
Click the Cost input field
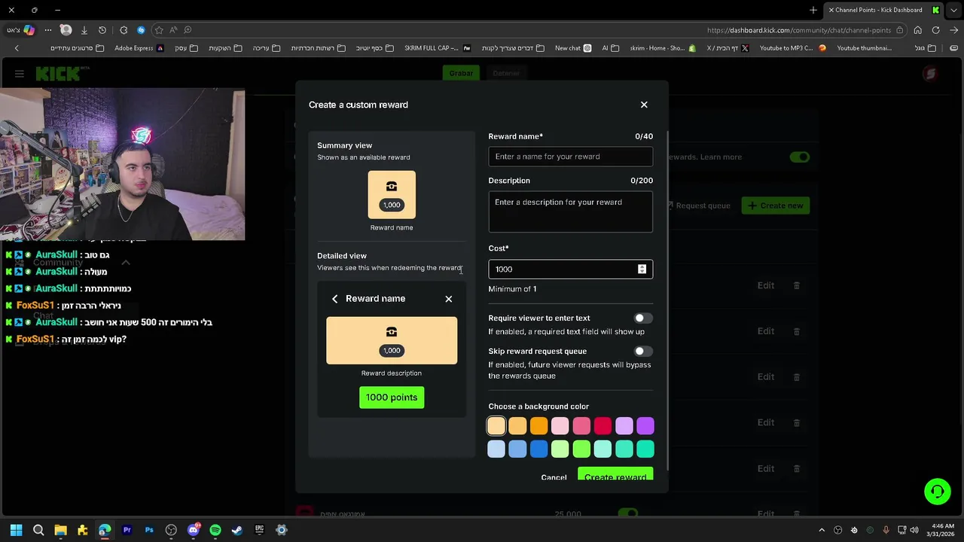click(x=570, y=269)
